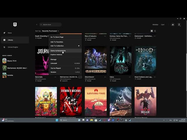Launch Warhammer 40,000 Mechanicus
Image resolution: width=187 pixels, height=140 pixels.
click(x=64, y=81)
